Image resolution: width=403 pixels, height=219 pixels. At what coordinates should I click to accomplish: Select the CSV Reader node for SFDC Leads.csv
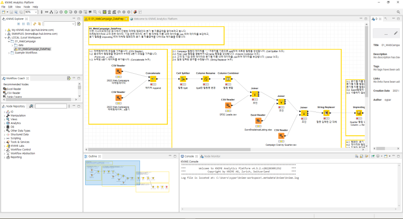(x=228, y=105)
